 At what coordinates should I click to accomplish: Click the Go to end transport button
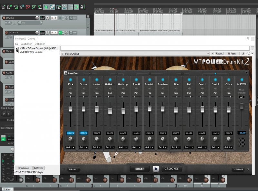tap(9, 114)
